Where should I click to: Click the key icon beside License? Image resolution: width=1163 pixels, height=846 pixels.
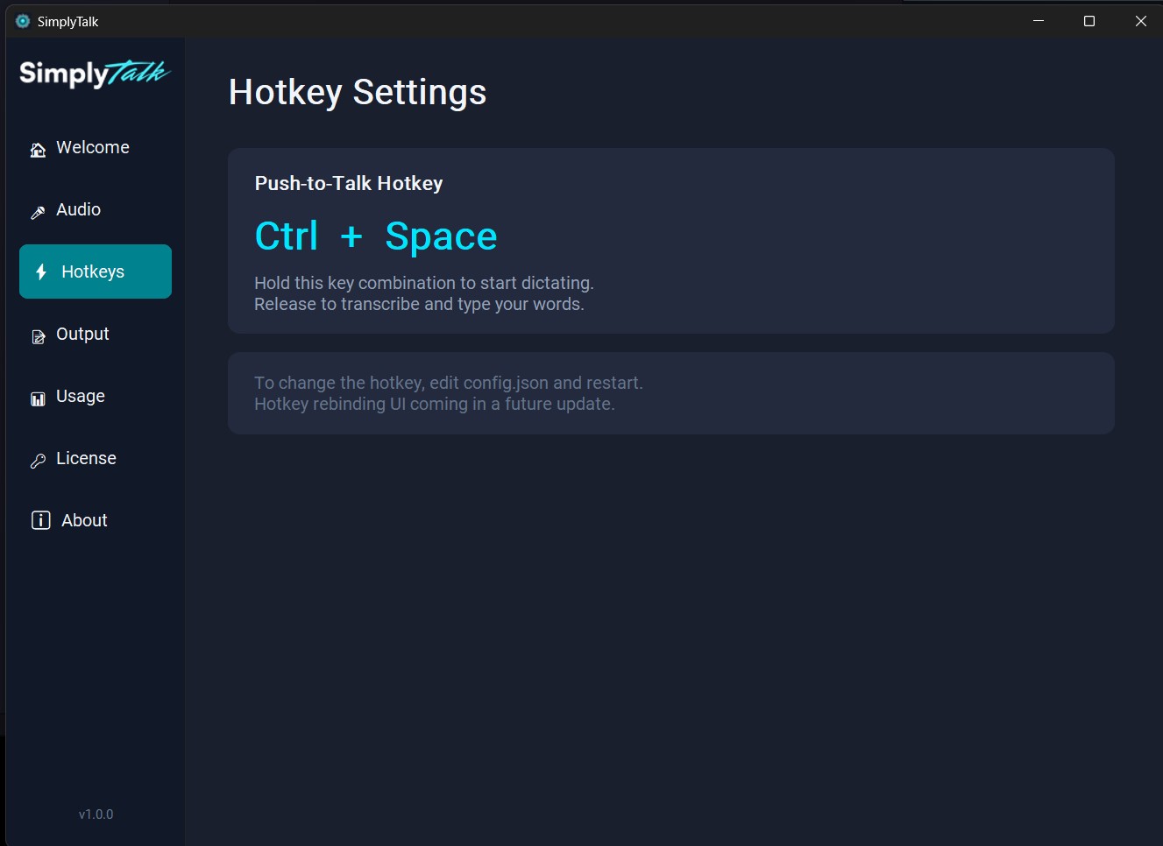coord(38,461)
